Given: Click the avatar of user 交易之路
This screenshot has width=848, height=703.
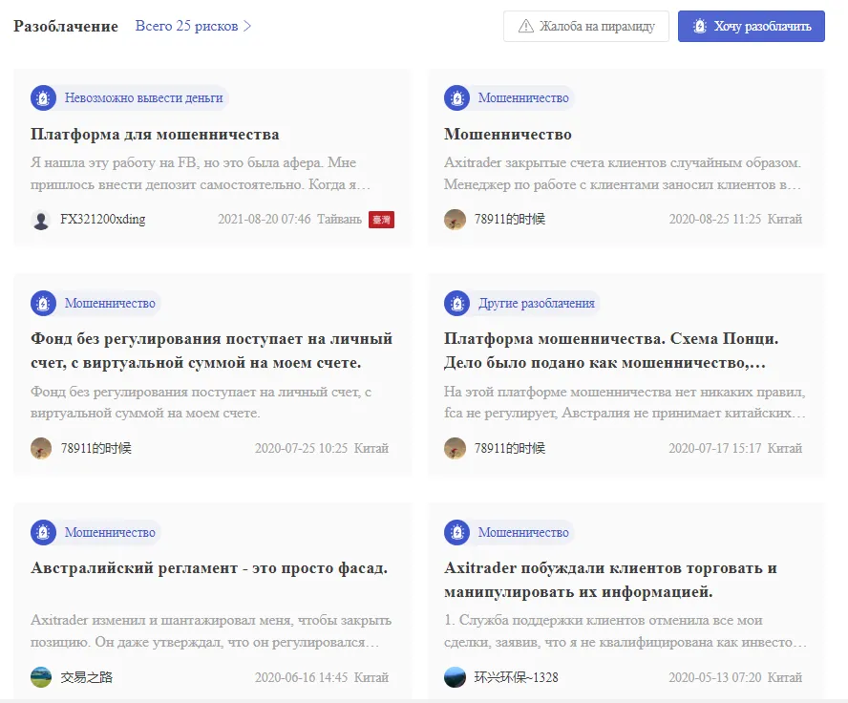Looking at the screenshot, I should tap(41, 677).
